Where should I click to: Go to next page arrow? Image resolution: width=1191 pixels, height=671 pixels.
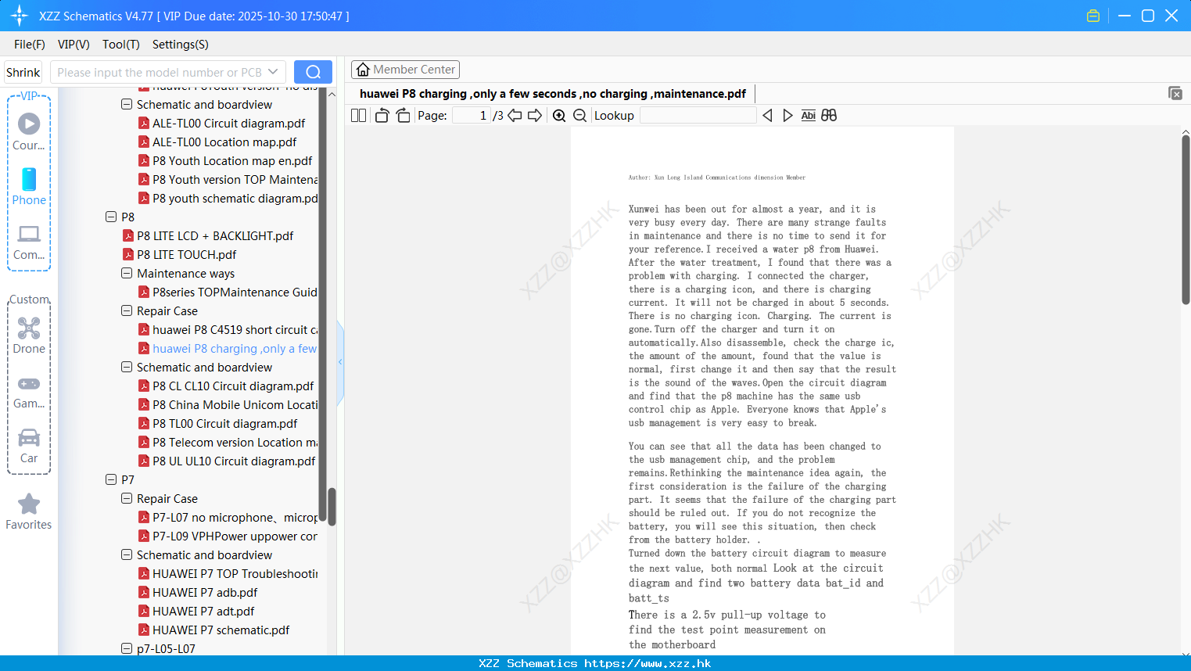coord(535,116)
